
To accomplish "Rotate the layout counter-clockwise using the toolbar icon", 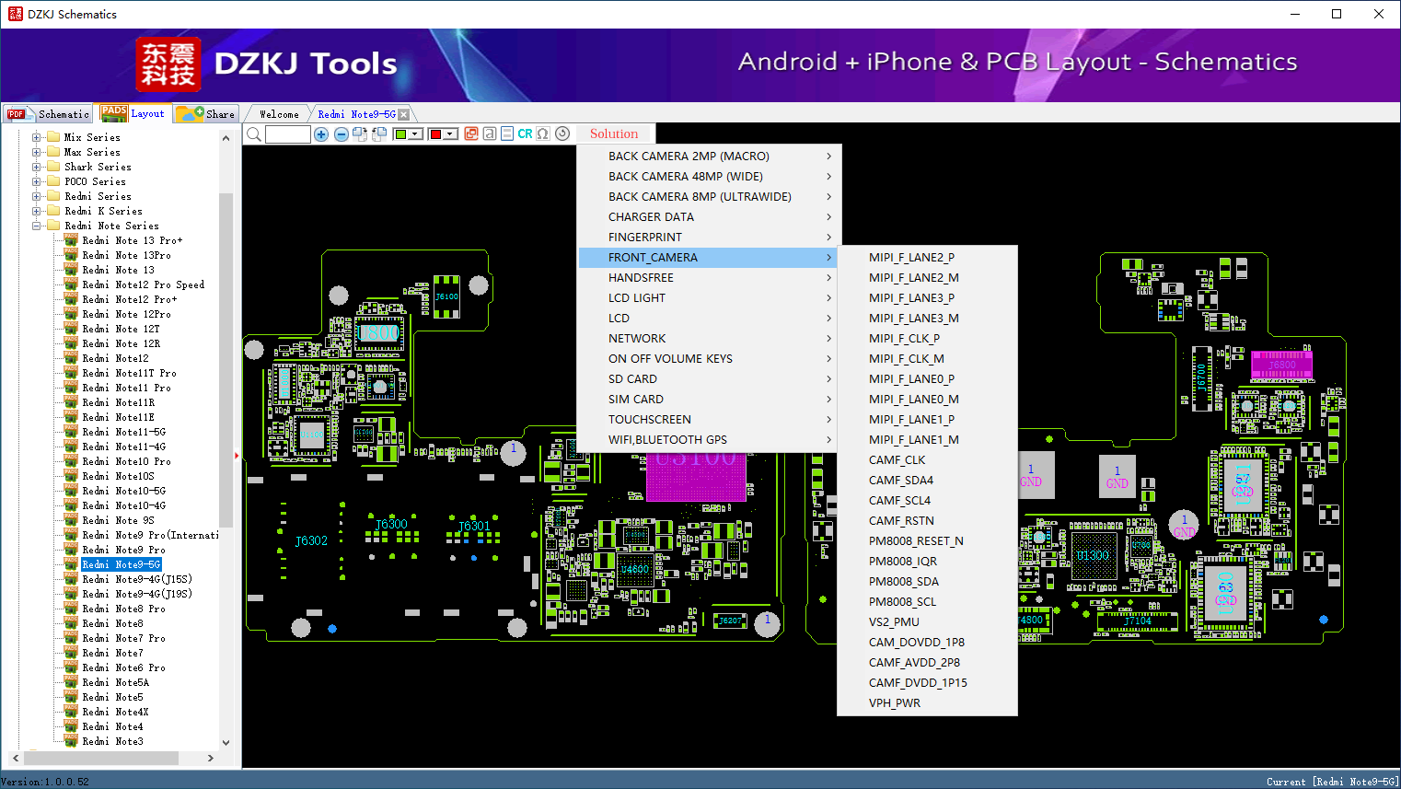I will [x=379, y=134].
